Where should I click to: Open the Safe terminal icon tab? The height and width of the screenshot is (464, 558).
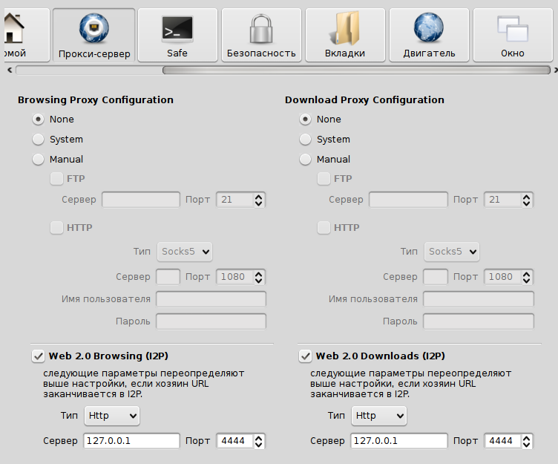pyautogui.click(x=177, y=35)
